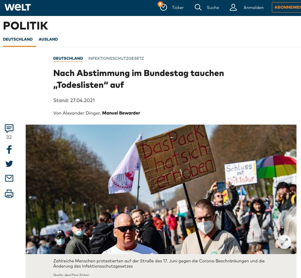Click the Suche search label
The image size is (301, 278).
tap(213, 8)
